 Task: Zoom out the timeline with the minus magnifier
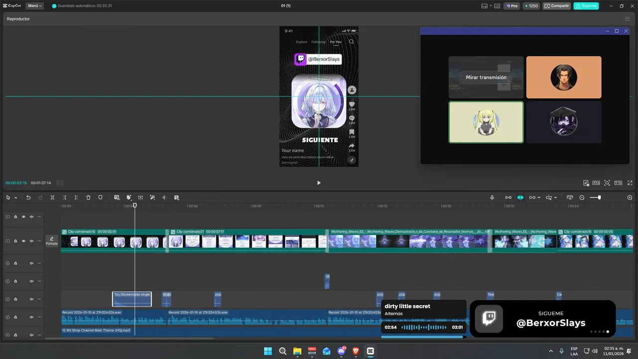pyautogui.click(x=582, y=197)
